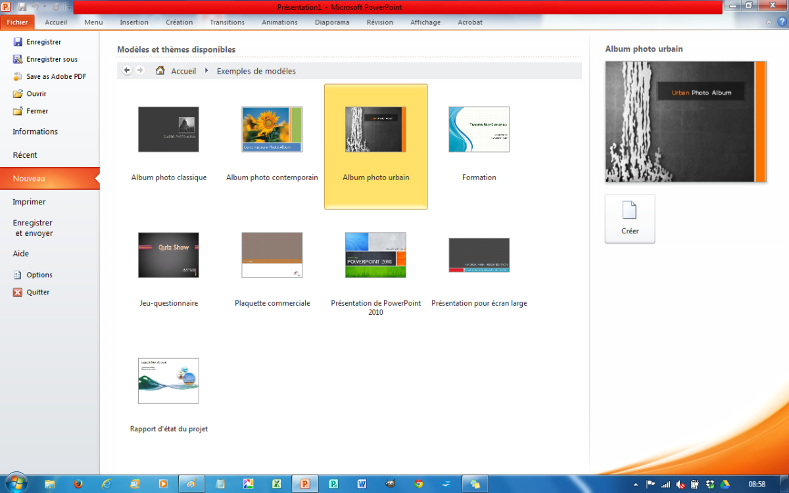Click the PowerPoint taskbar button

[x=305, y=484]
